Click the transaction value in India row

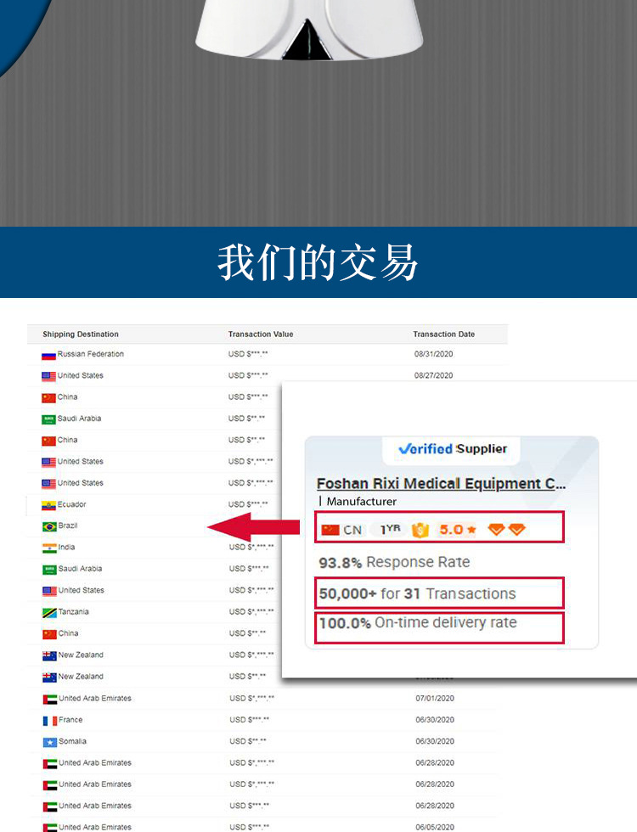pos(251,547)
